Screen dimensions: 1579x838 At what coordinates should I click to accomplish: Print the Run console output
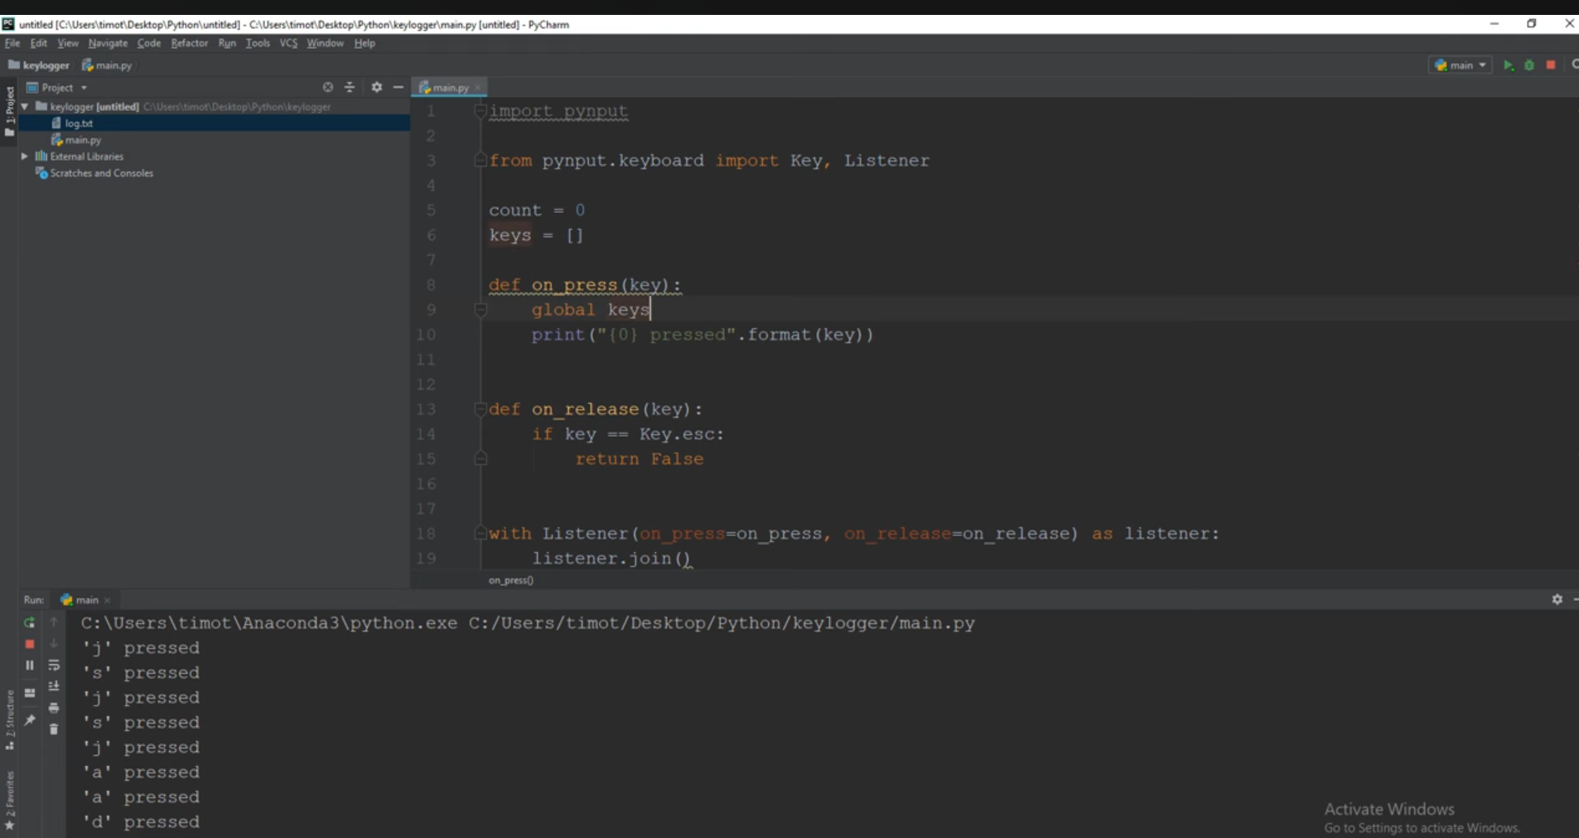(54, 708)
